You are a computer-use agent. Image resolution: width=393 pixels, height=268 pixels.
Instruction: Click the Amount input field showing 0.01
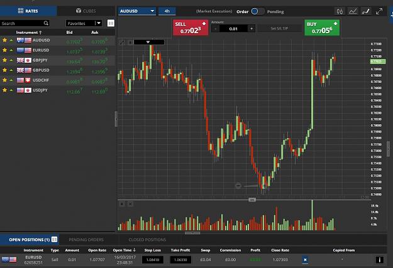[x=233, y=29]
